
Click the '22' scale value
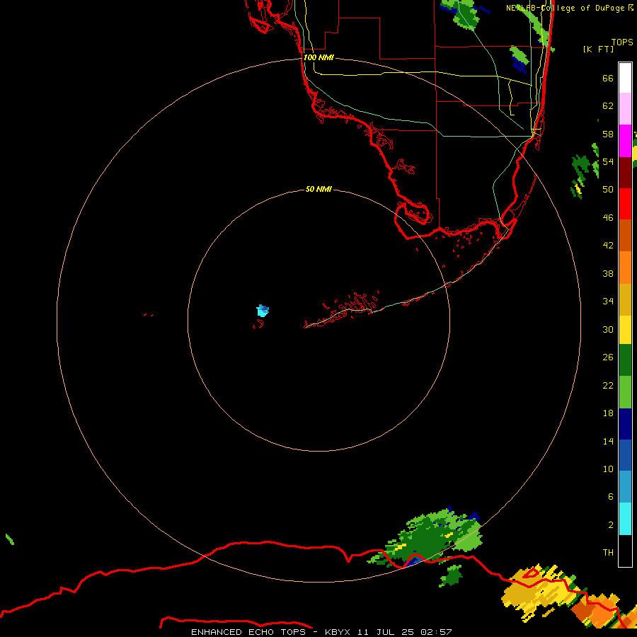(x=608, y=385)
